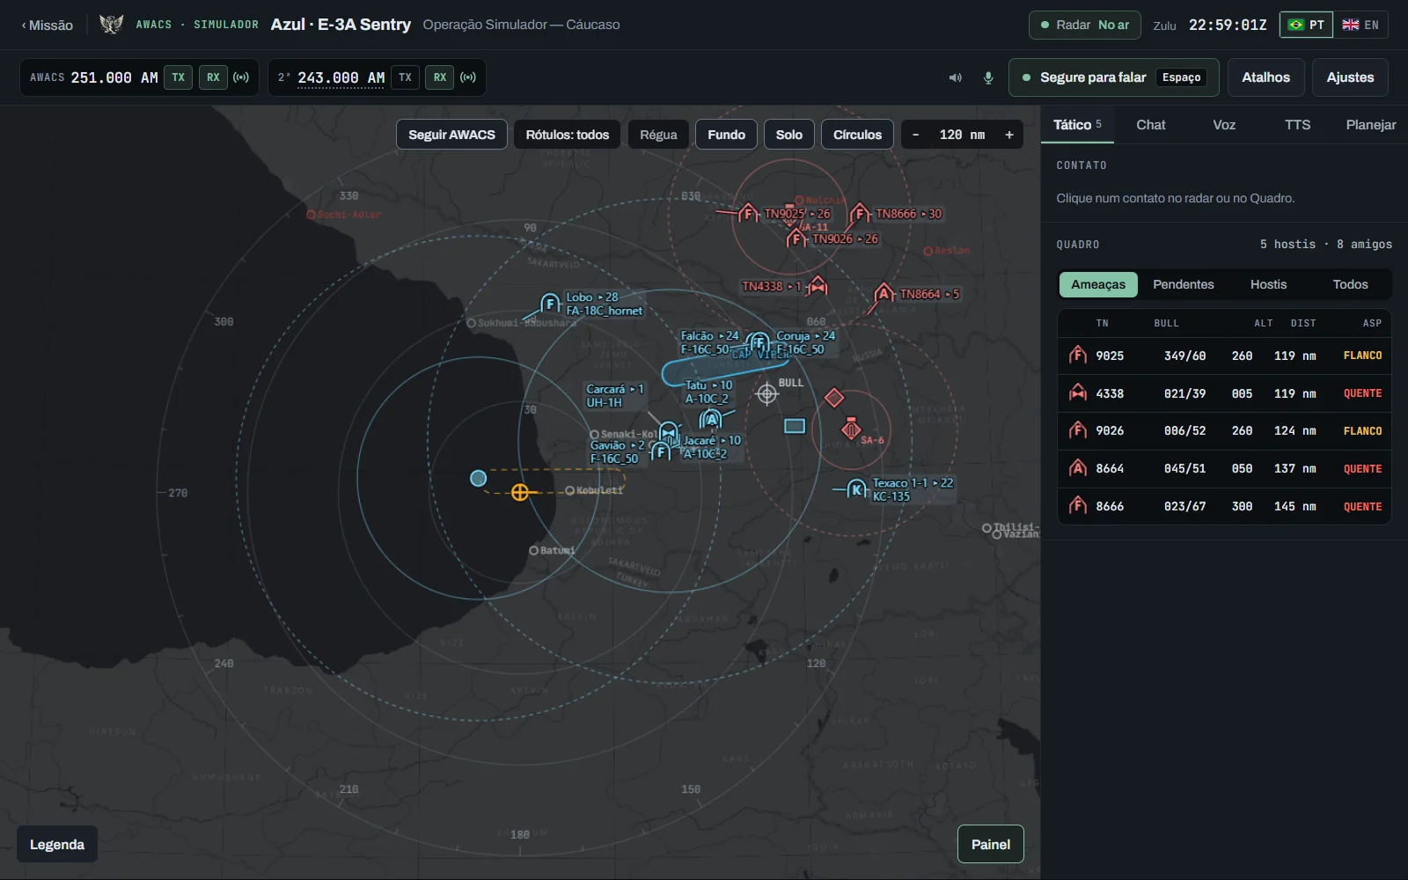Toggle TX on 243.000 radio
The width and height of the screenshot is (1408, 880).
click(405, 77)
